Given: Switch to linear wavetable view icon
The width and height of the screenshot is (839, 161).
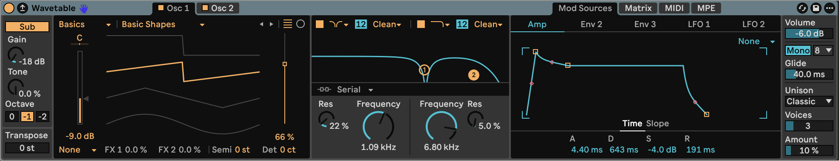Looking at the screenshot, I should (288, 24).
